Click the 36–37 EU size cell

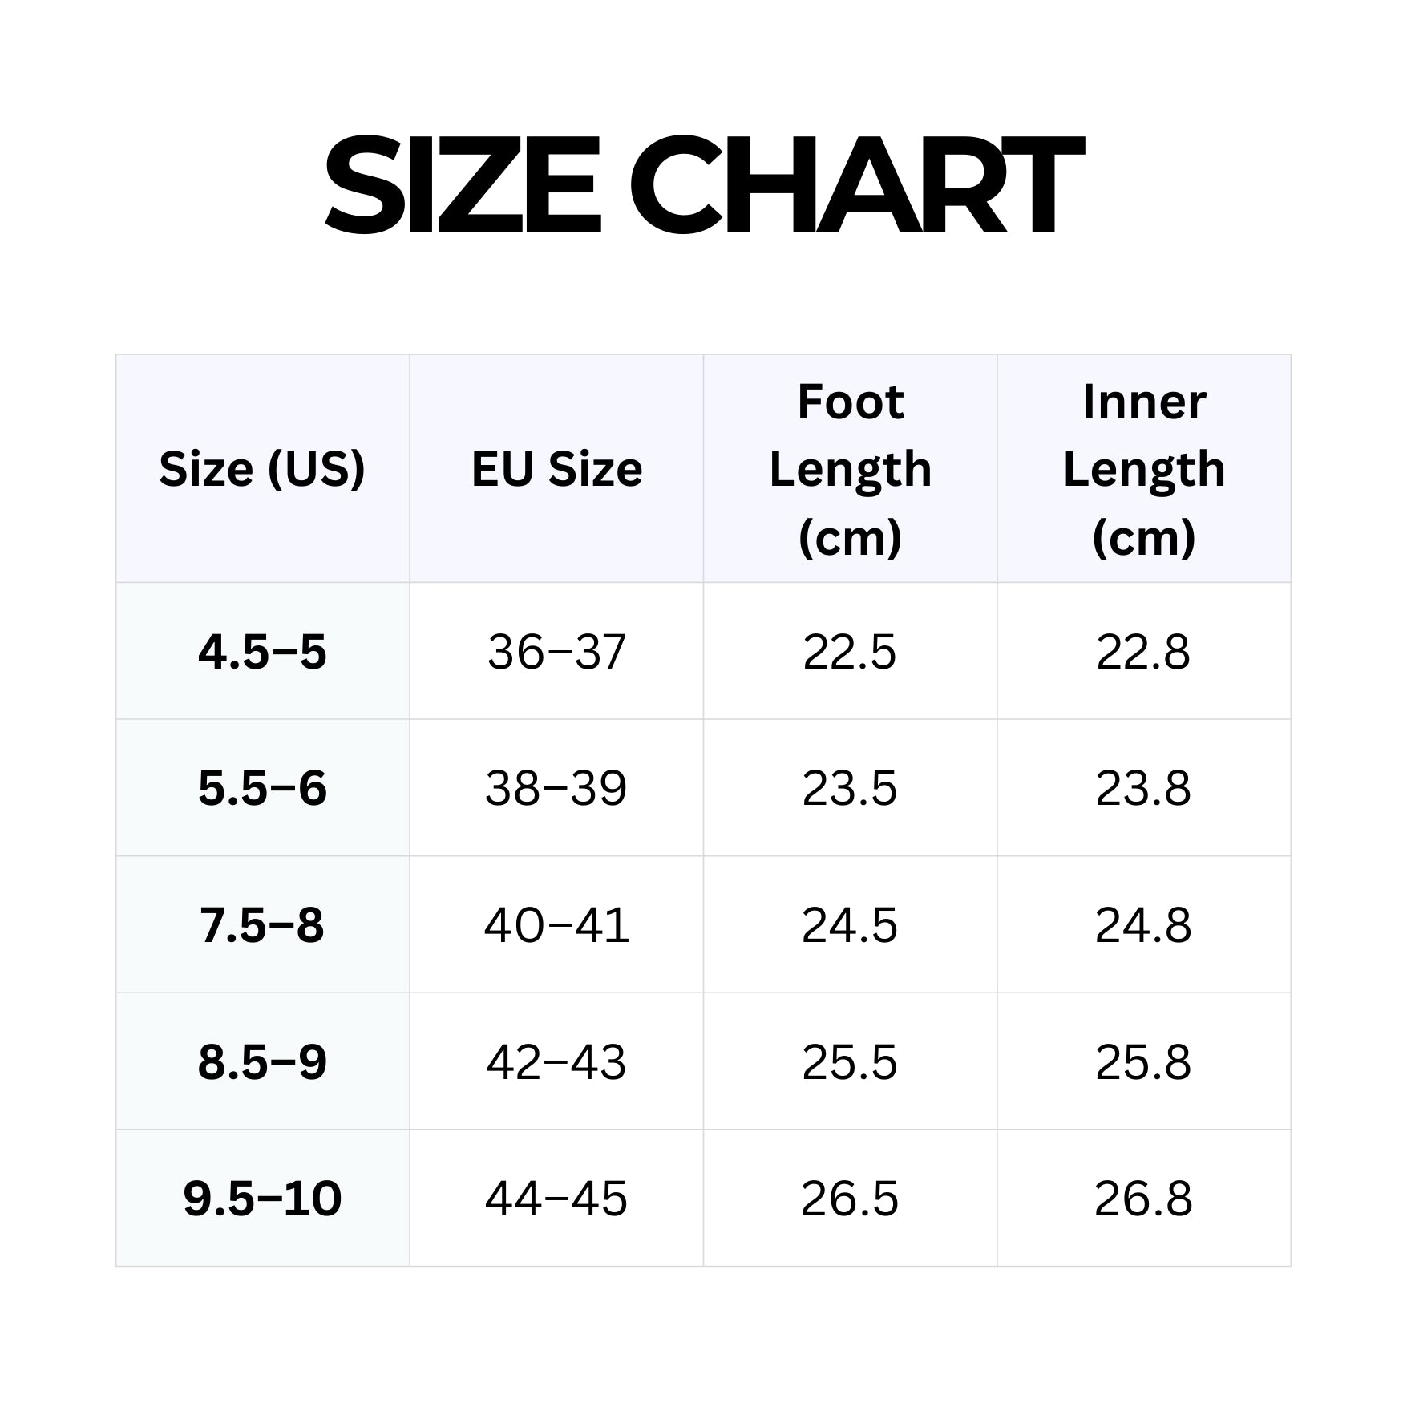point(556,652)
